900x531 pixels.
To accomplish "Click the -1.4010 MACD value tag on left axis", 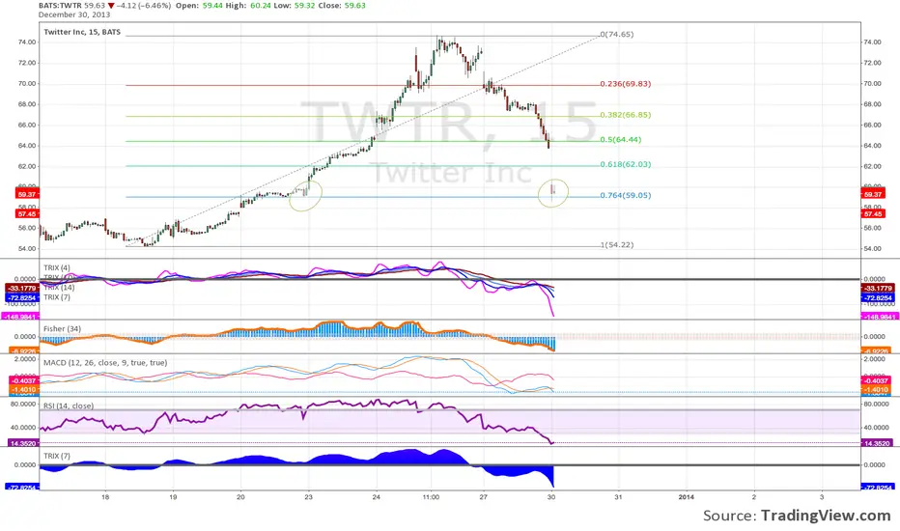I will (23, 390).
